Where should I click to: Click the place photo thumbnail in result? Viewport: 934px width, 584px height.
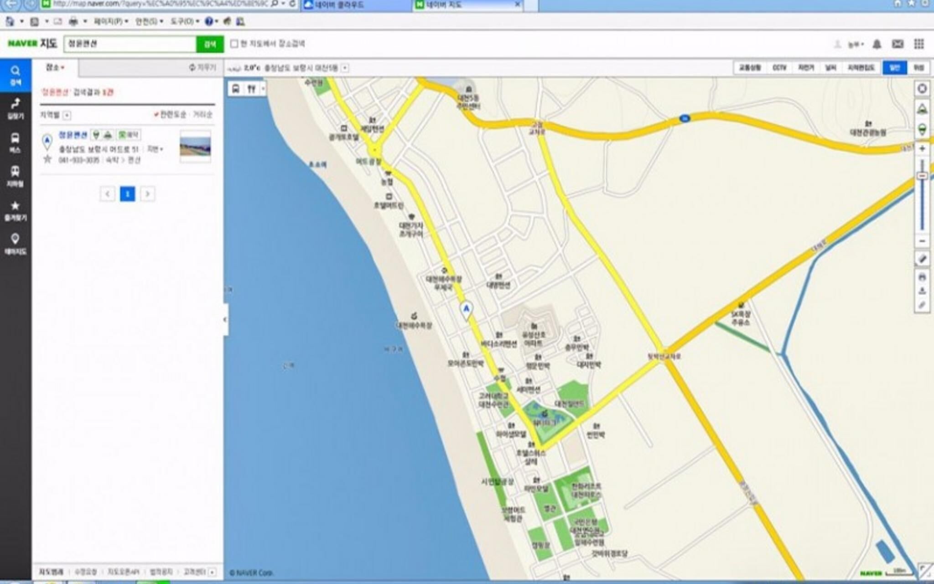click(x=195, y=146)
